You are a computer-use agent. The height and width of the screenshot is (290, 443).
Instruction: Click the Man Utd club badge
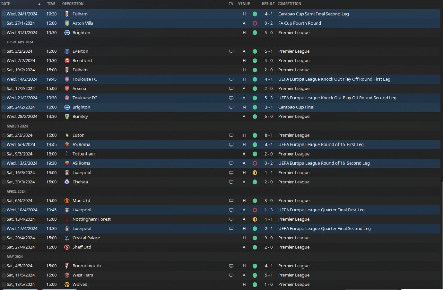[67, 201]
